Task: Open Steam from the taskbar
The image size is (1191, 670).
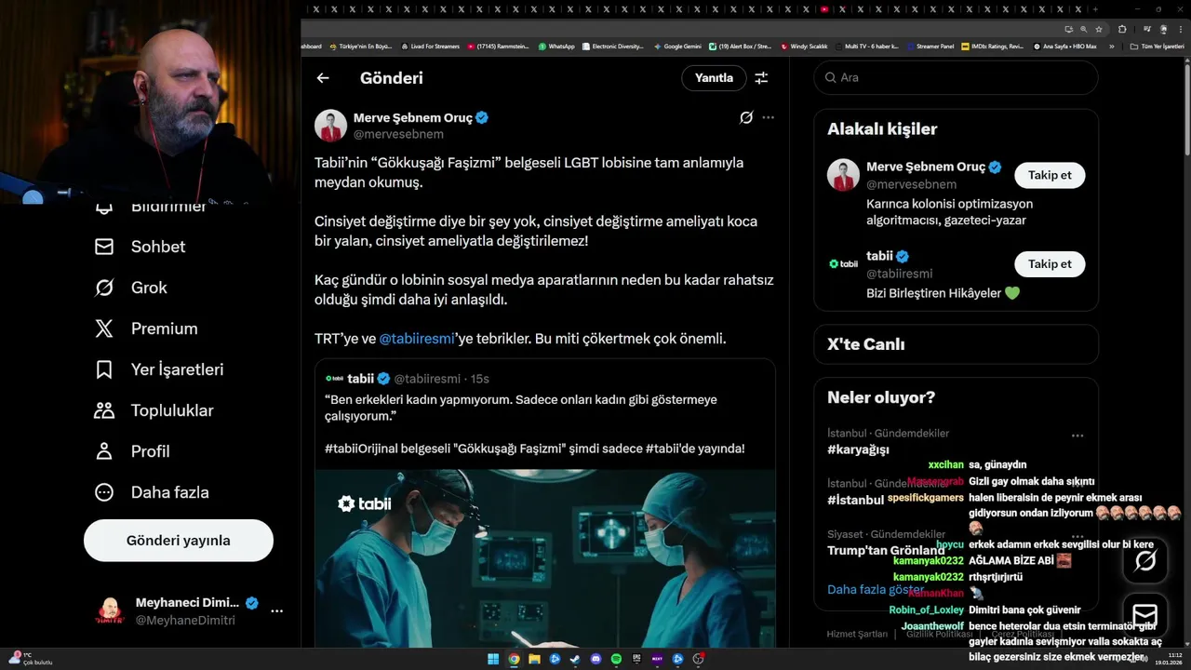Action: click(575, 659)
